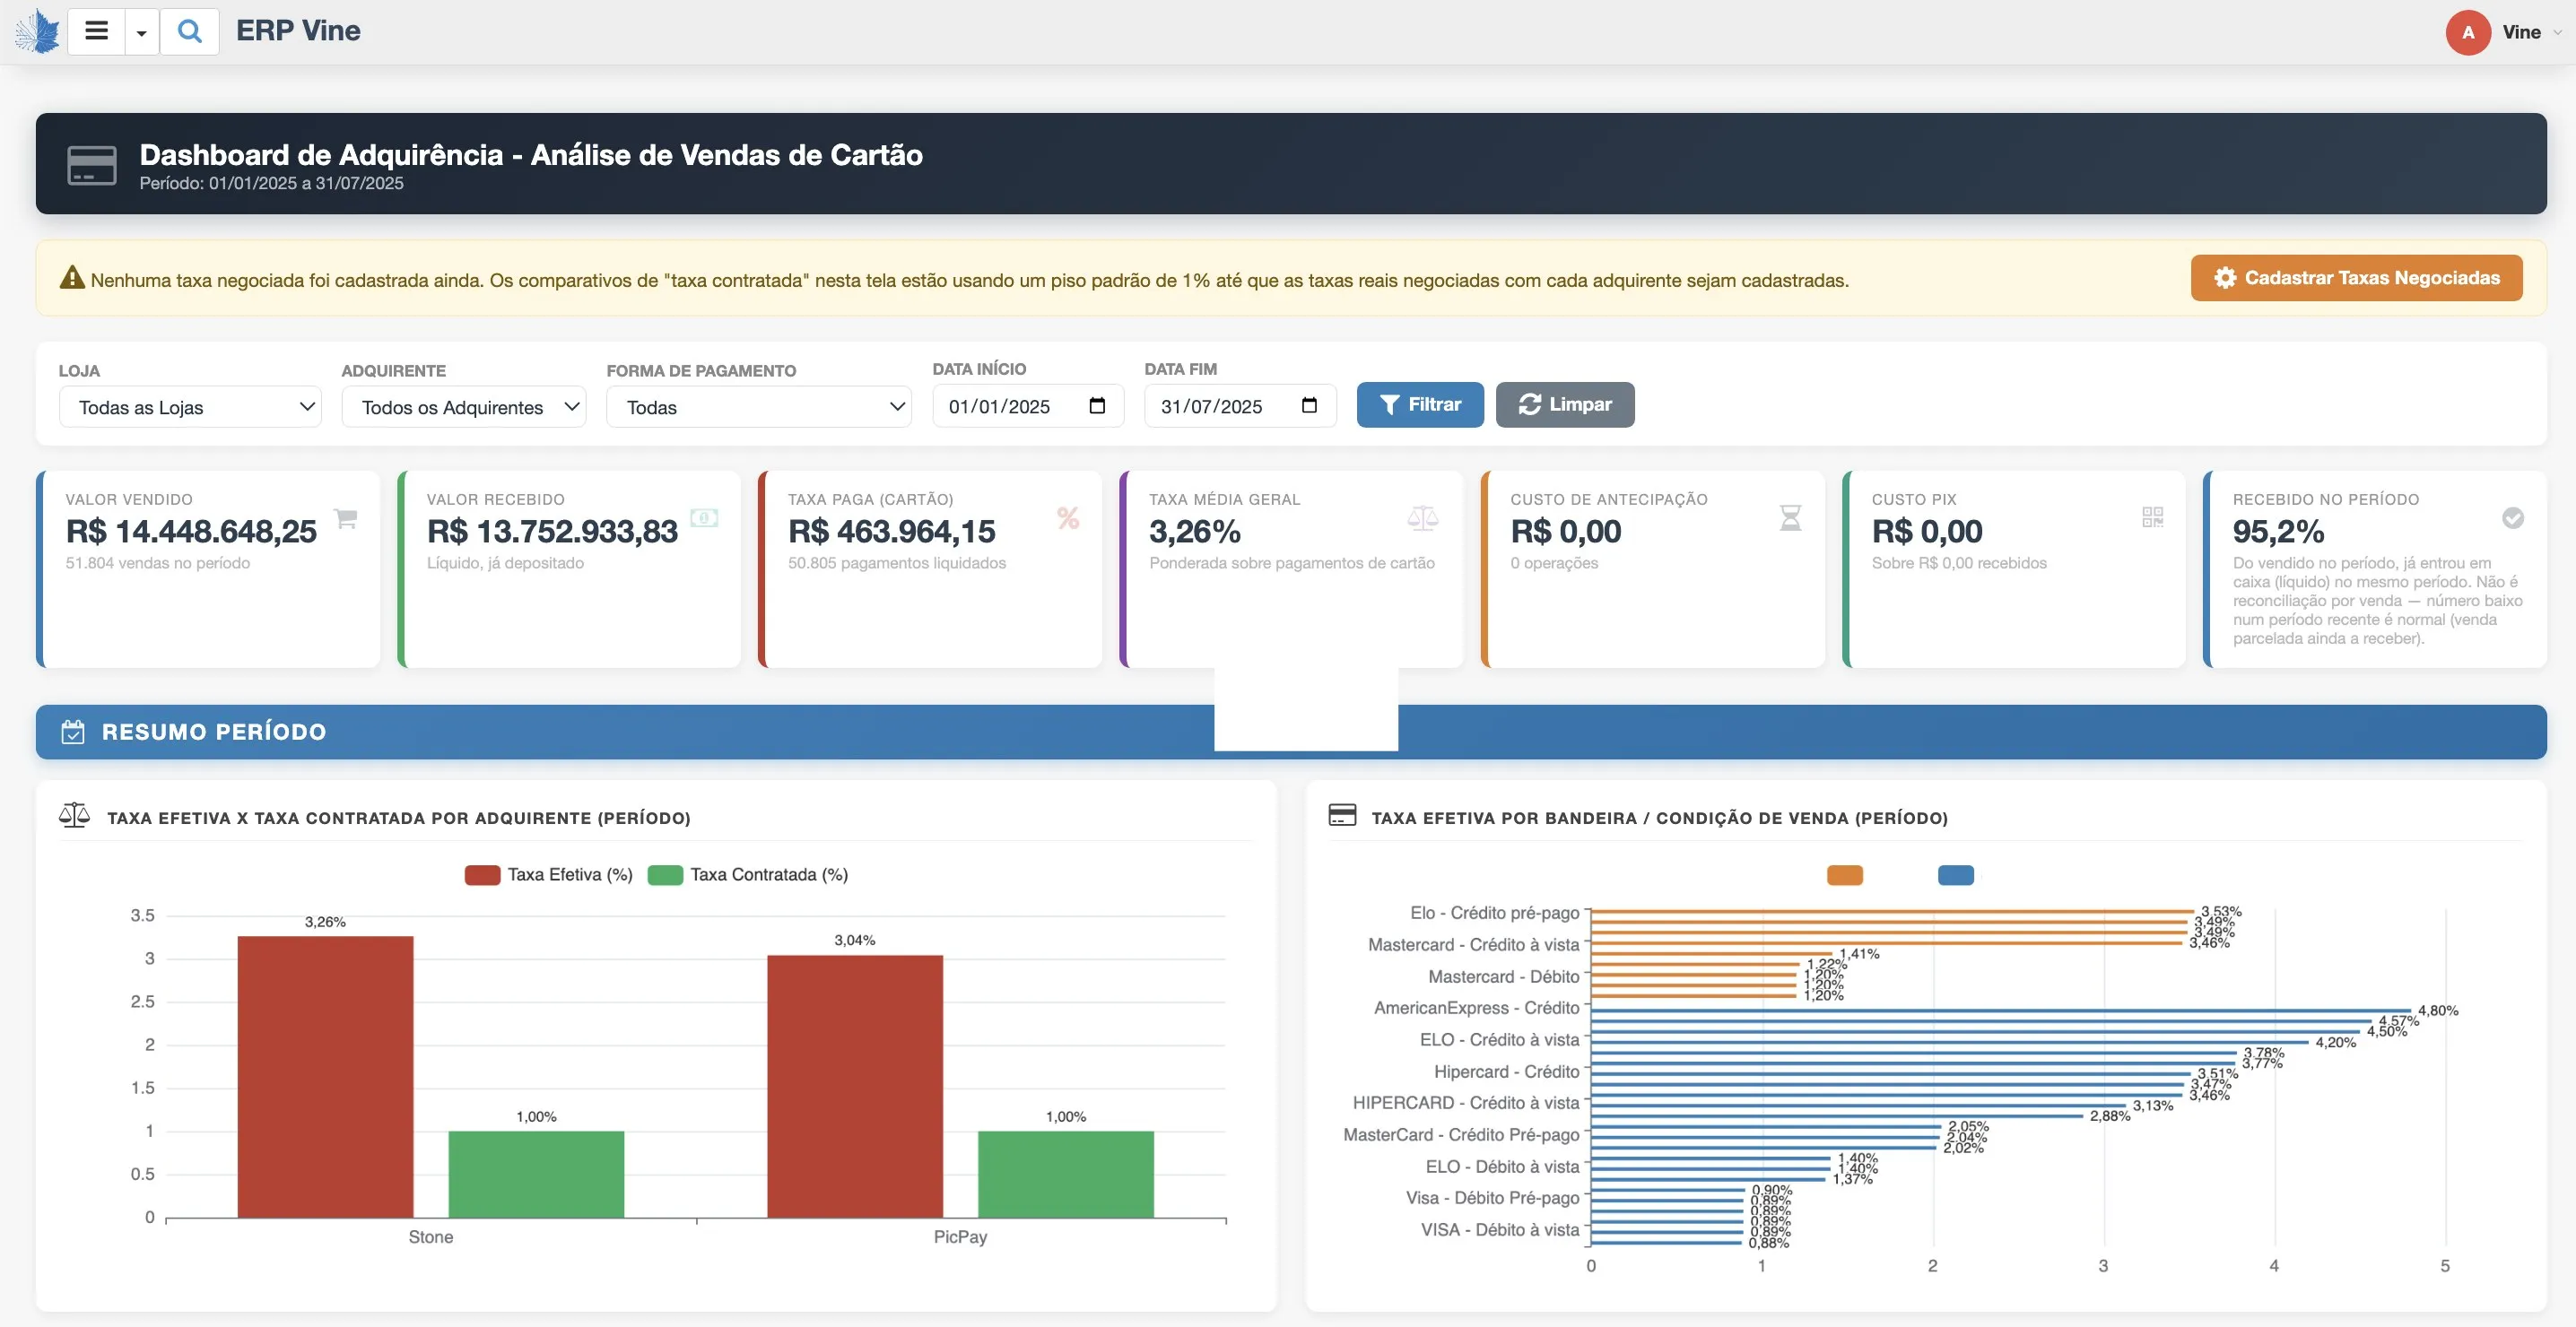The height and width of the screenshot is (1327, 2576).
Task: Click scales icon beside Taxa Efetiva x Contratada title
Action: click(74, 816)
